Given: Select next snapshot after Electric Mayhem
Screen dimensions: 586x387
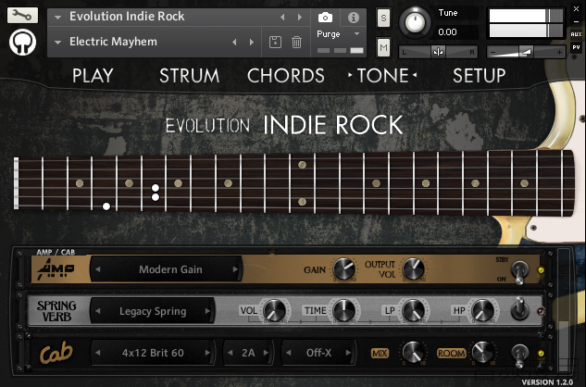Looking at the screenshot, I should tap(252, 43).
